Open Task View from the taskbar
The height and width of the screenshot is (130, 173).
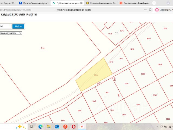pyautogui.click(x=32, y=126)
